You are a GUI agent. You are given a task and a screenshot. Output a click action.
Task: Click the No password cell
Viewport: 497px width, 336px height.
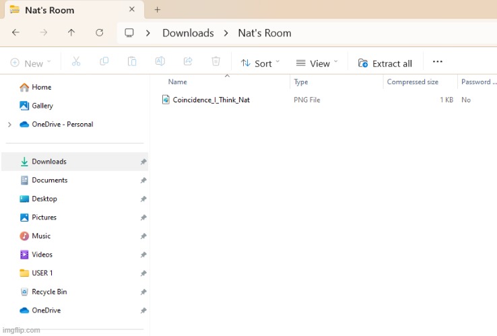(x=466, y=100)
